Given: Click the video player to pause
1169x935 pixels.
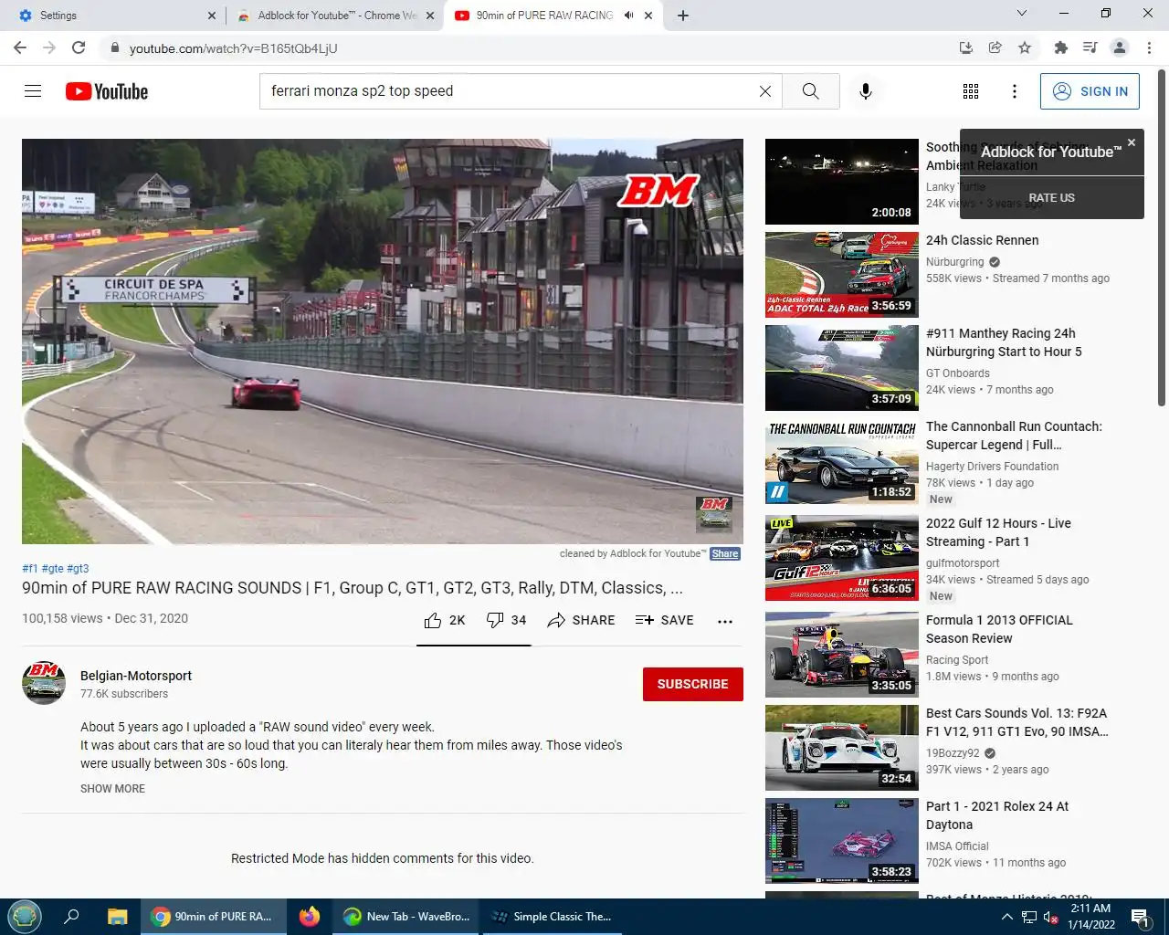Looking at the screenshot, I should [x=383, y=341].
